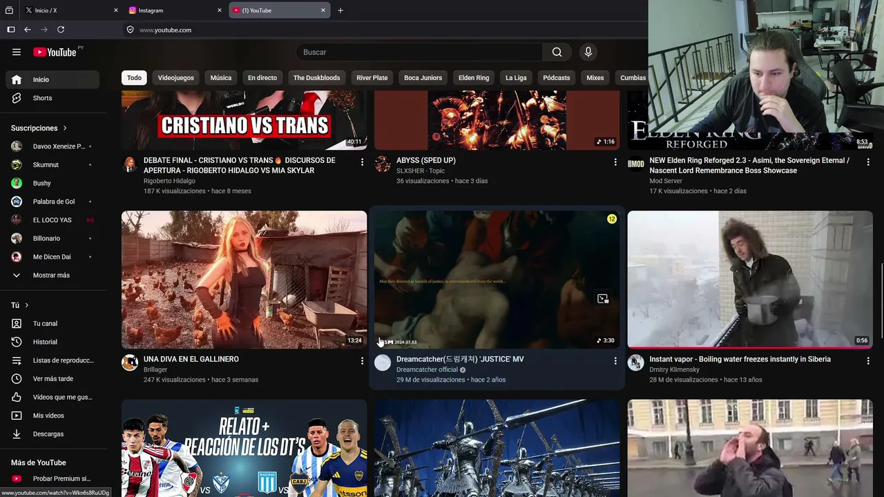This screenshot has width=884, height=497.
Task: Open options menu for Dreamcatcher JUSTICE MV
Action: click(x=615, y=360)
